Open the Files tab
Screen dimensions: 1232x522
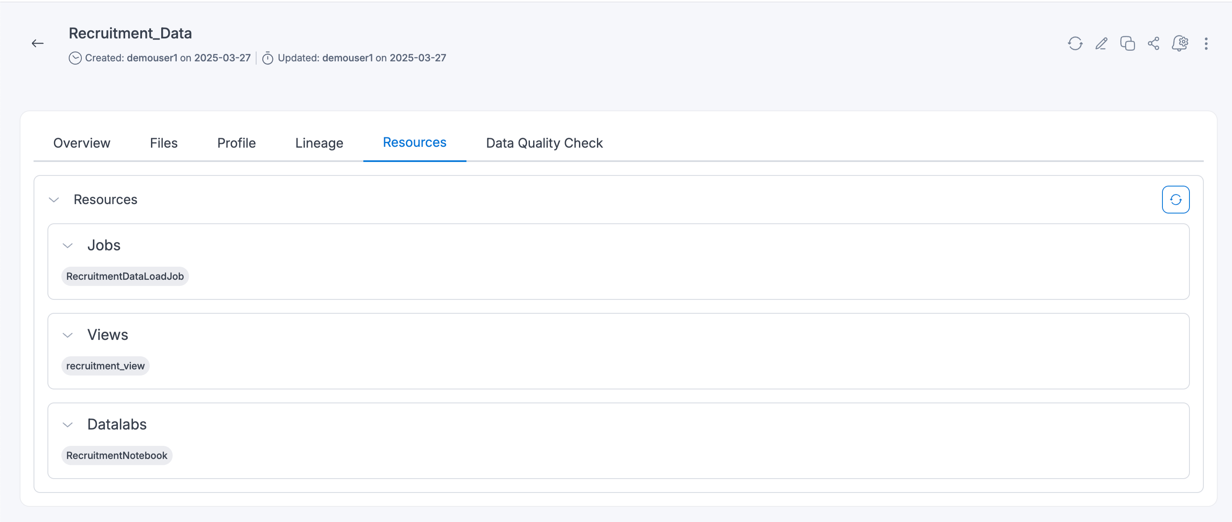click(164, 143)
